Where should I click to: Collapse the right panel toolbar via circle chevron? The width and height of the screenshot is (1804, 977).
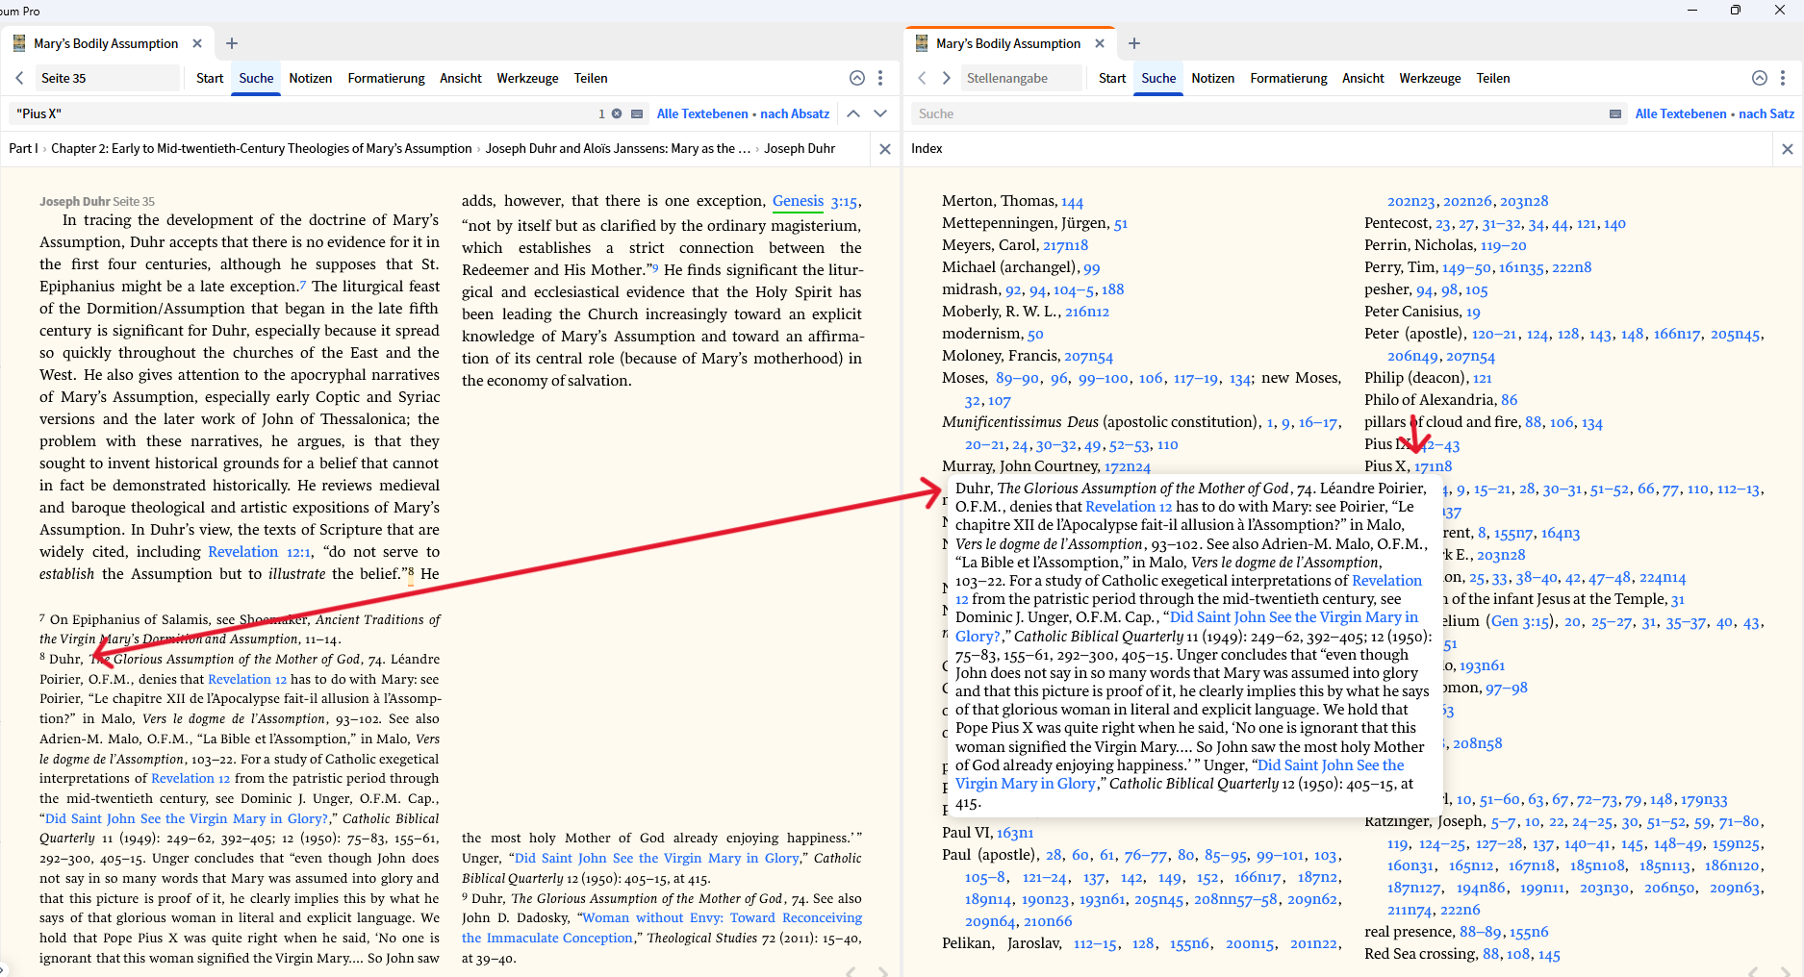point(1760,78)
